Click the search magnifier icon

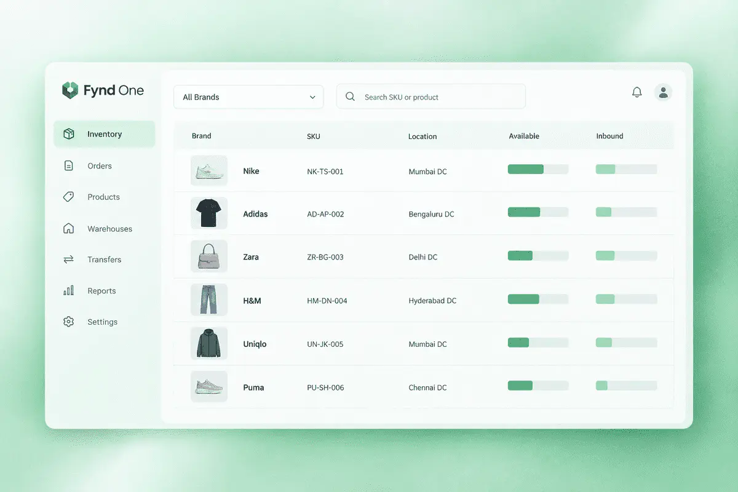click(x=351, y=97)
